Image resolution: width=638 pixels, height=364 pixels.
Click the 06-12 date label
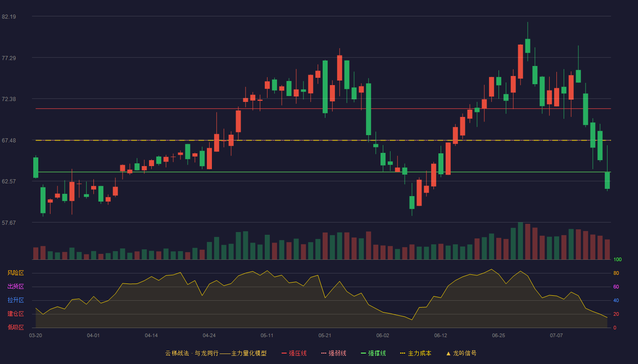click(x=441, y=335)
